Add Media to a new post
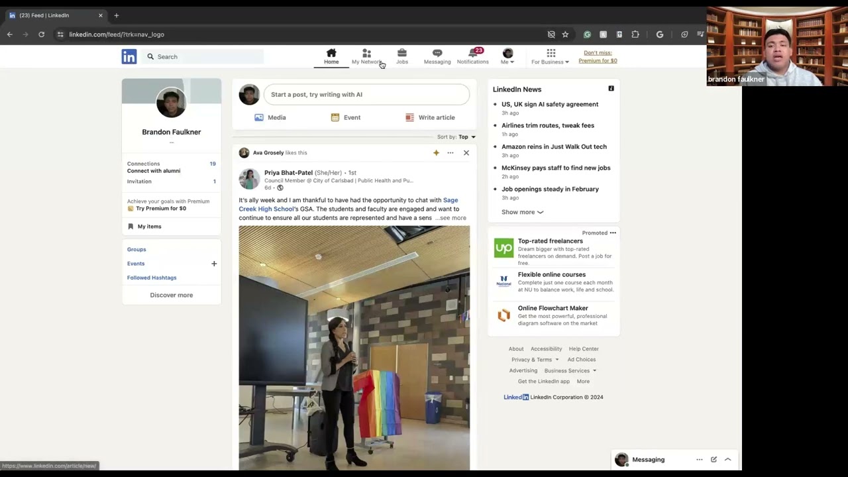This screenshot has height=477, width=848. pos(270,117)
